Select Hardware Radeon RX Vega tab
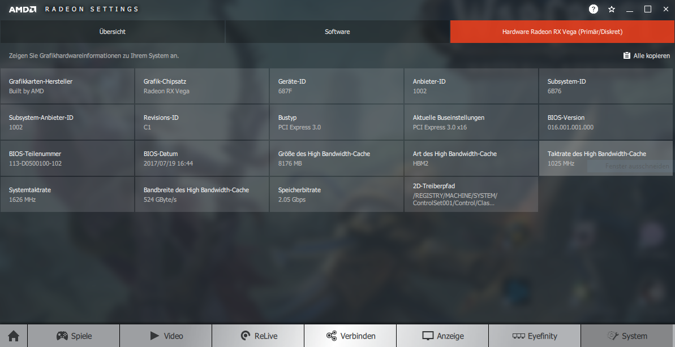This screenshot has height=347, width=675. pos(562,32)
